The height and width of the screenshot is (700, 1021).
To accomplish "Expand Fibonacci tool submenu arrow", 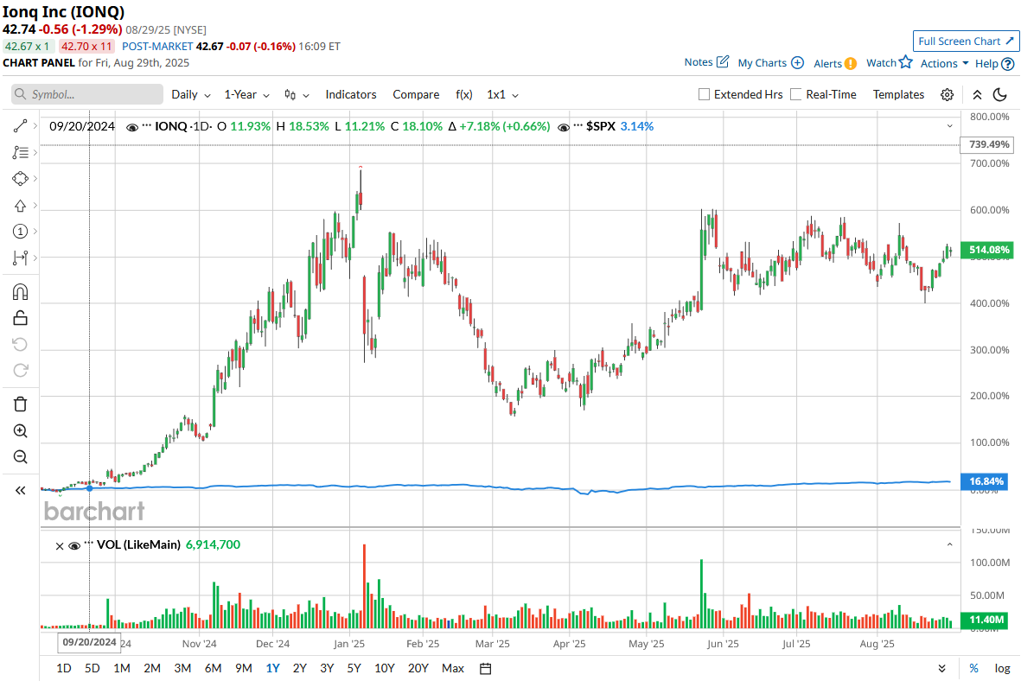I will pyautogui.click(x=35, y=152).
